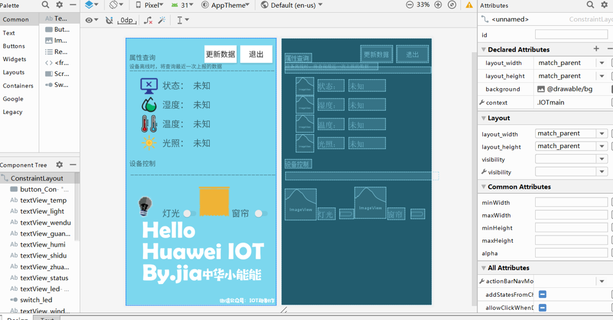Click infer constraints wand icon
613x320 pixels.
click(x=162, y=20)
